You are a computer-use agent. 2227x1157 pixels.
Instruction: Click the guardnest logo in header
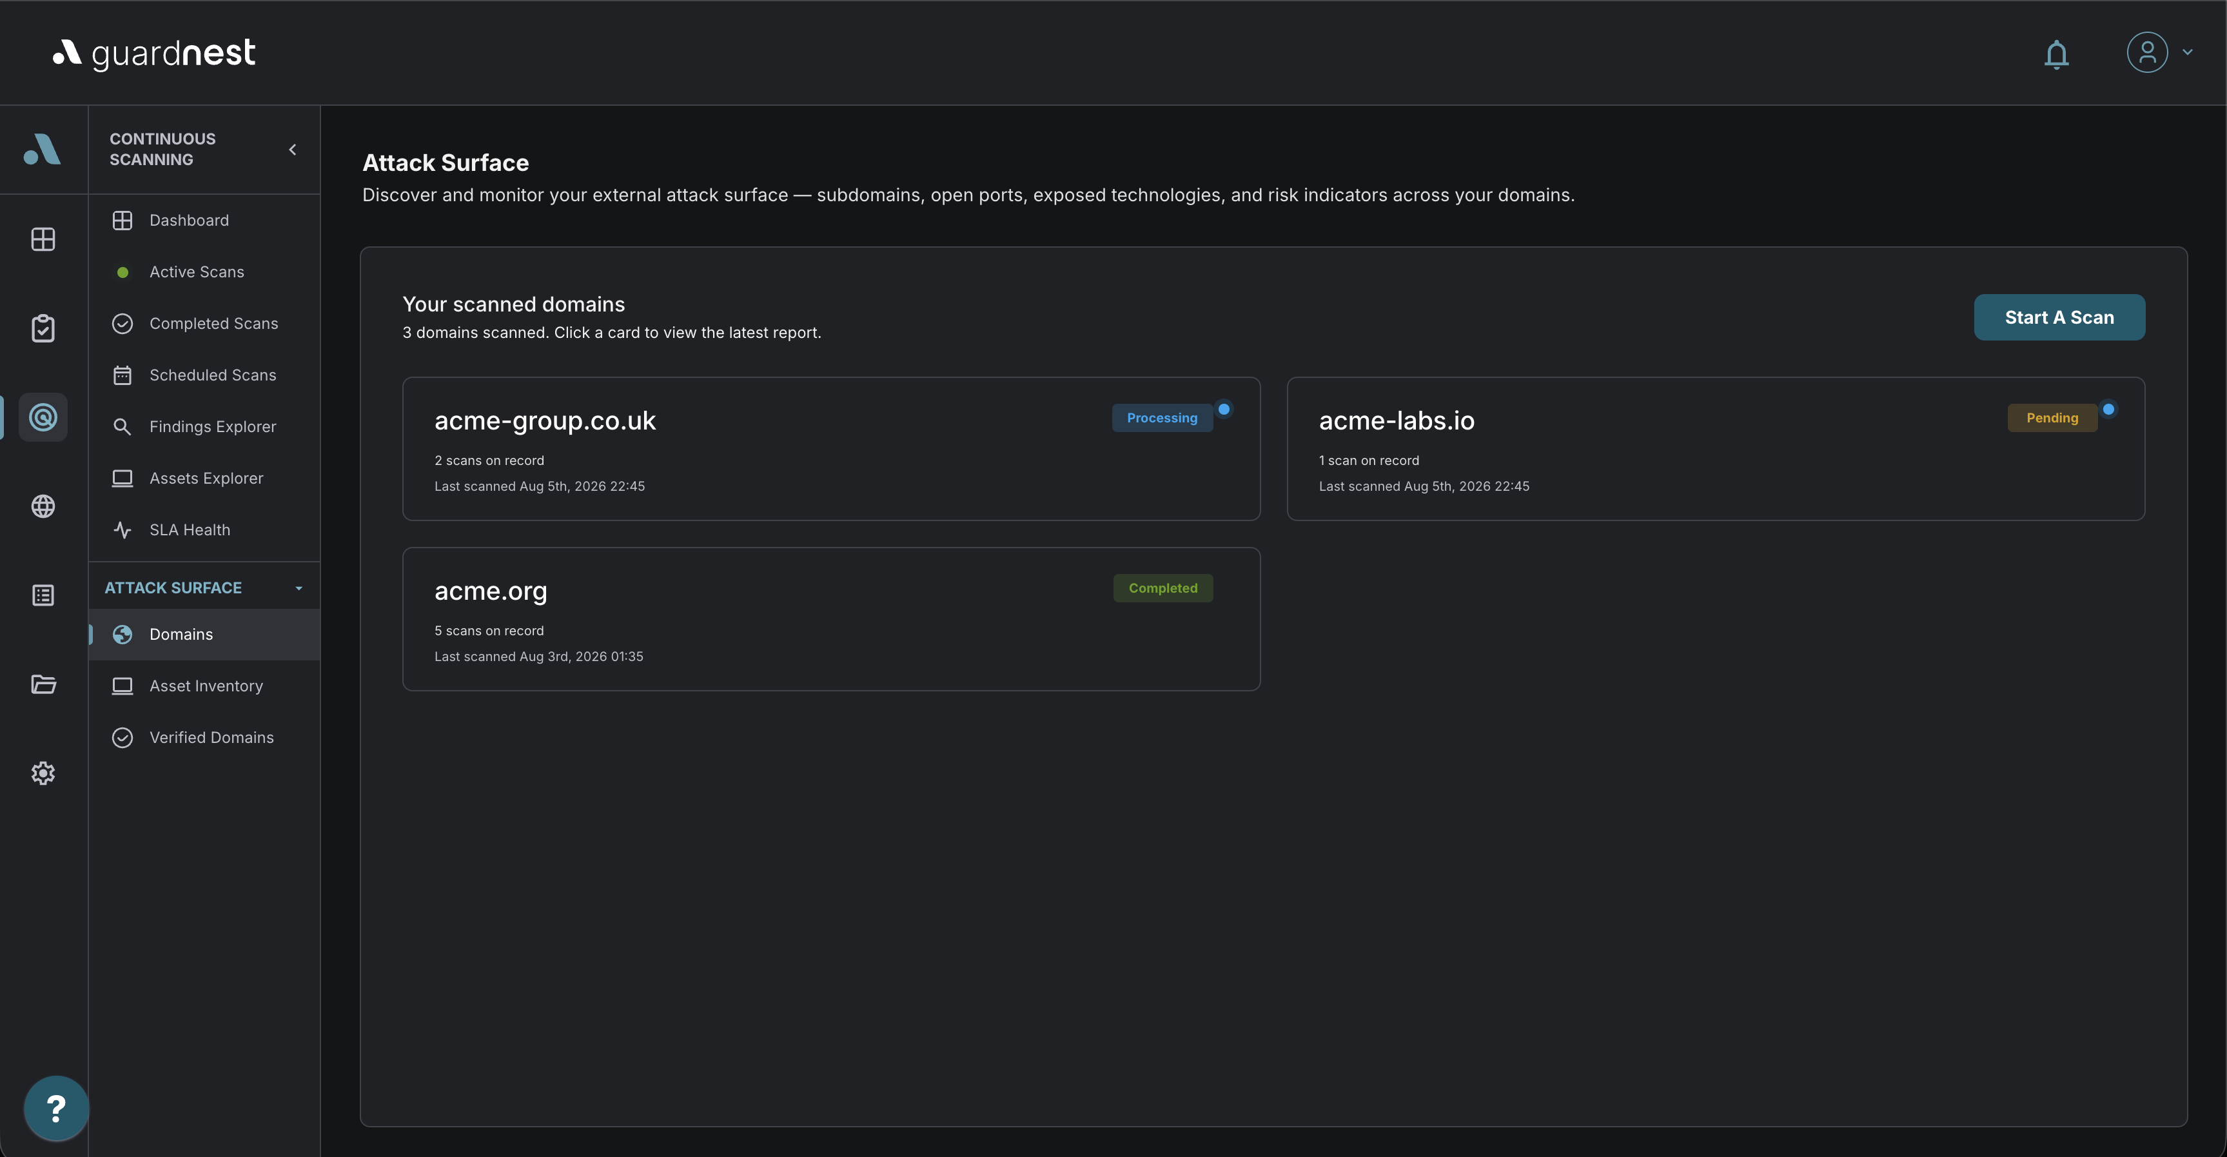point(154,53)
